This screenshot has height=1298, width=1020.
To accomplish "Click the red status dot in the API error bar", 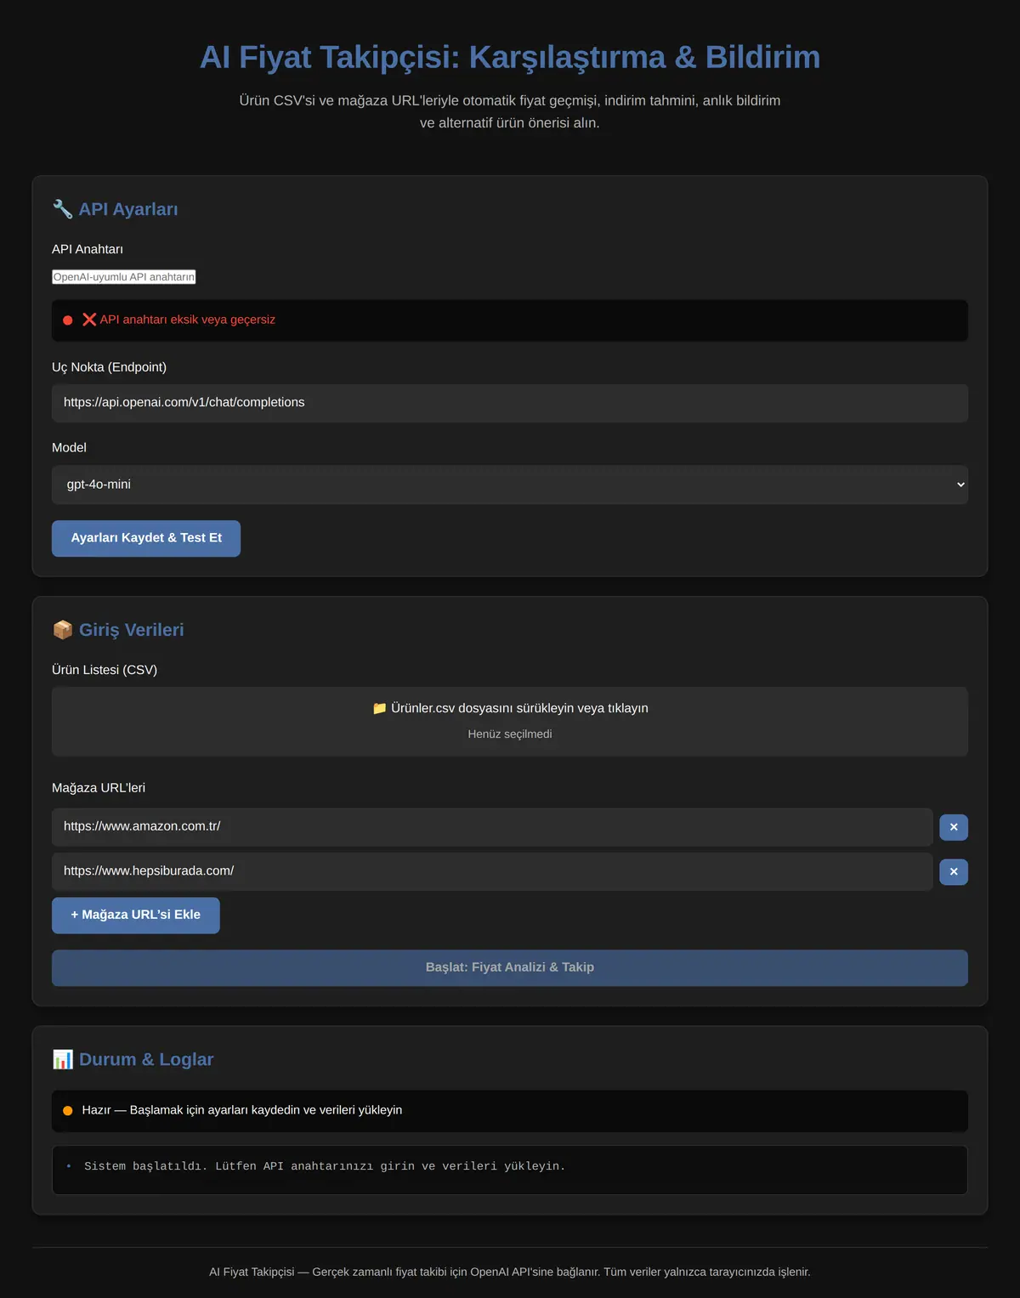I will point(68,320).
